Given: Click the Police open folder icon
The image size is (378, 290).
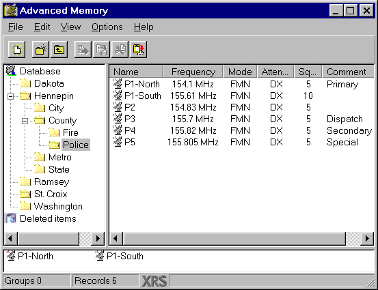Looking at the screenshot, I should pyautogui.click(x=54, y=145).
